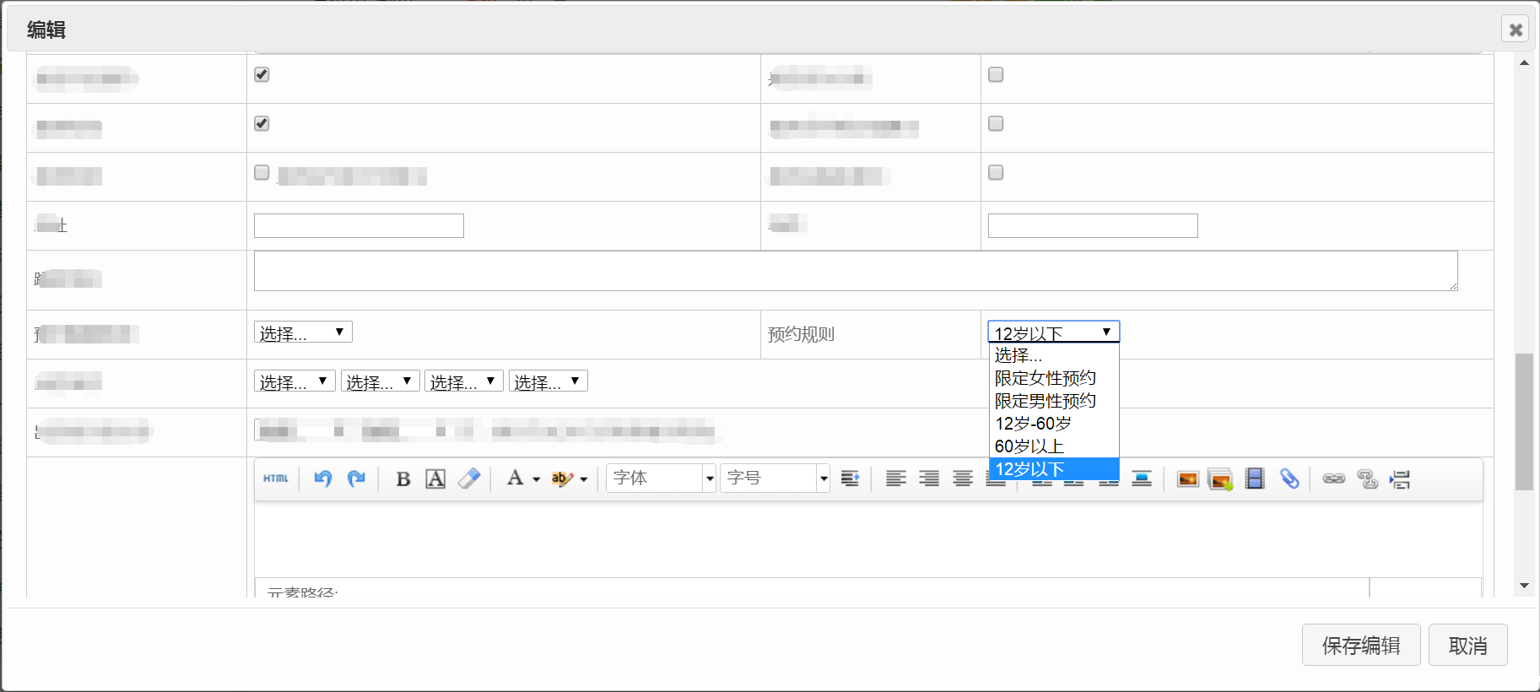Click the video film-strip insert icon
The image size is (1540, 692).
[x=1255, y=479]
